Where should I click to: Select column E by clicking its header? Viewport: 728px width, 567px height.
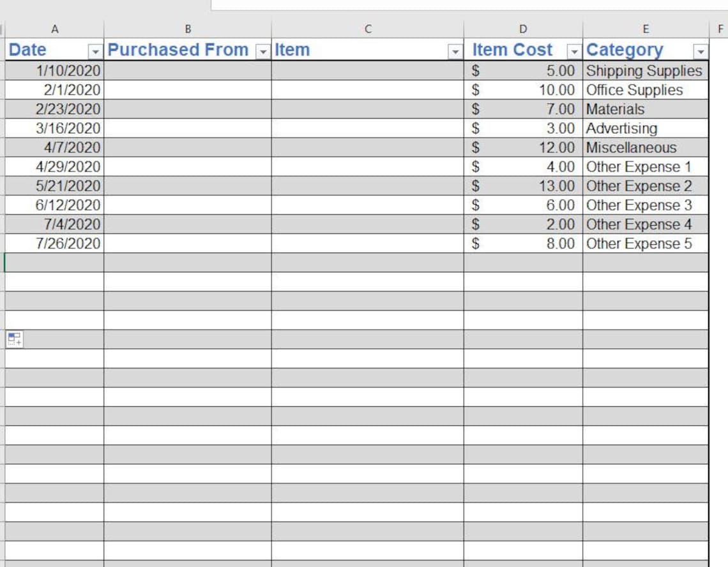click(x=645, y=28)
